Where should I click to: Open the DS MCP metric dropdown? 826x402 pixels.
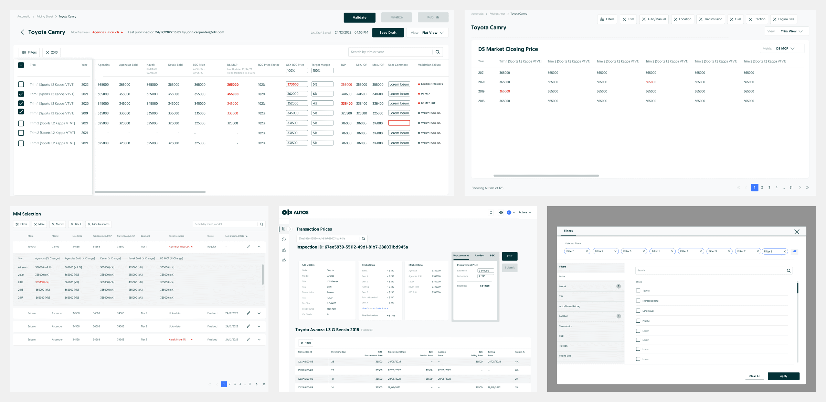click(782, 48)
